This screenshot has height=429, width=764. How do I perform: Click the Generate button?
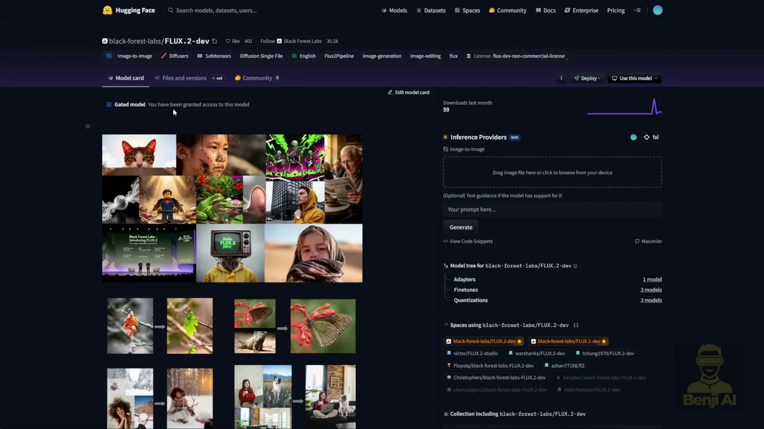460,227
